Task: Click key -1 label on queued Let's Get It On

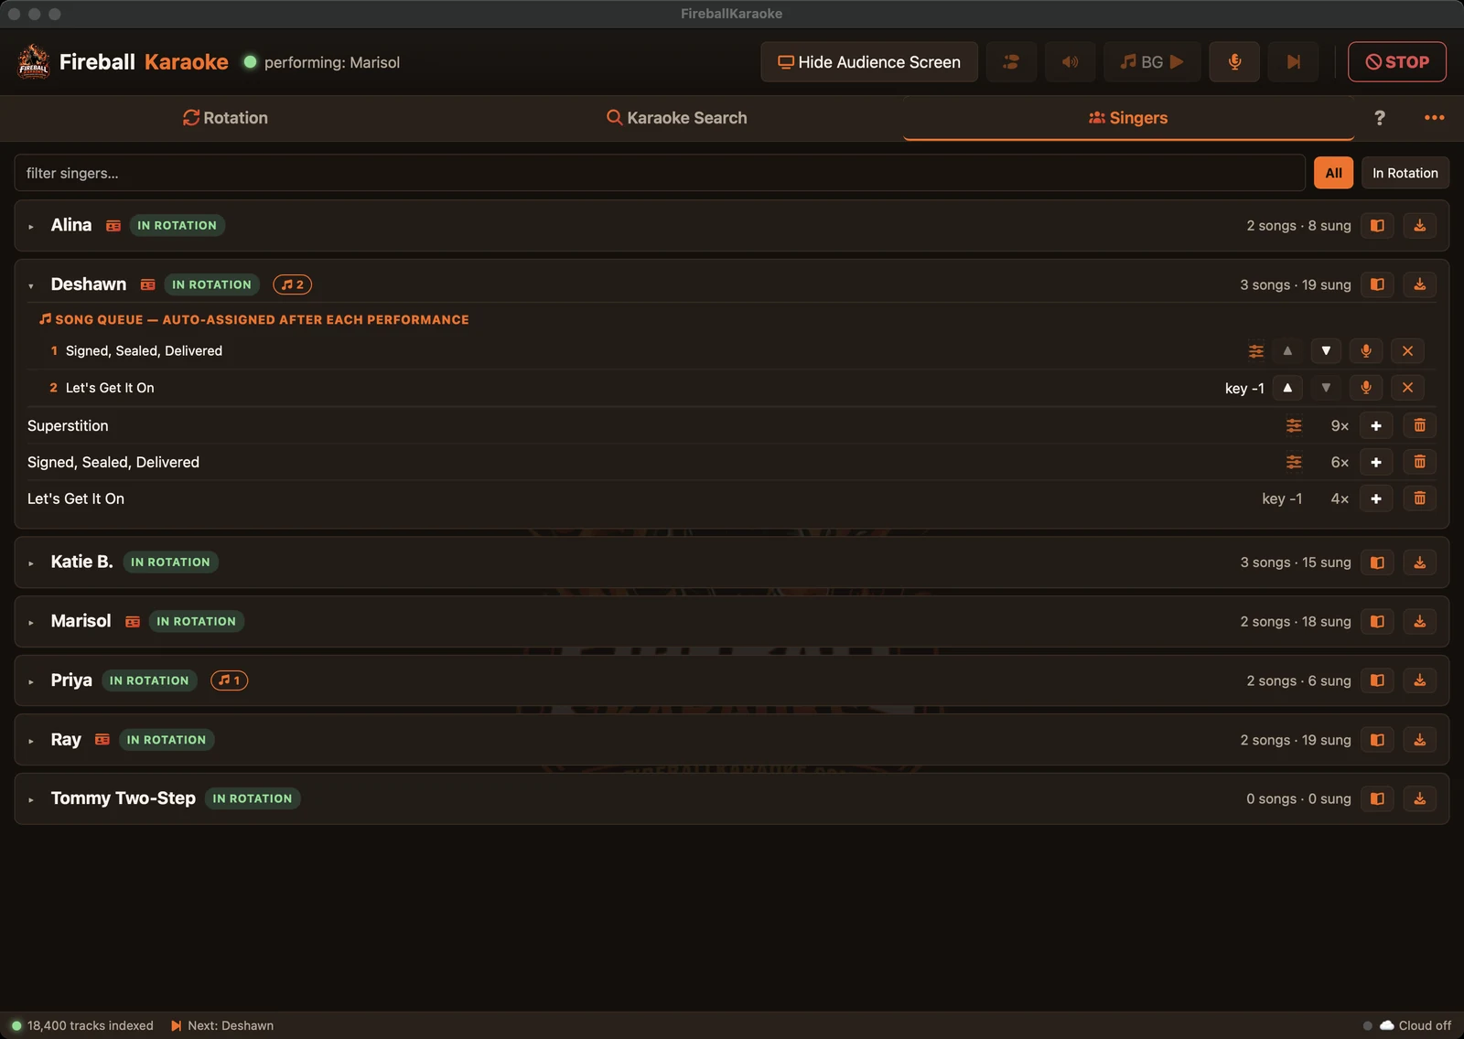Action: [x=1244, y=389]
